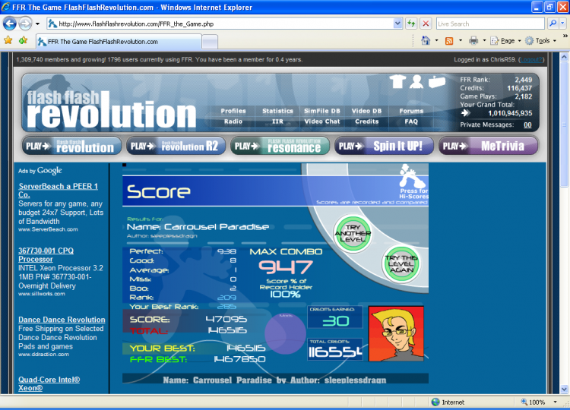The width and height of the screenshot is (570, 410).
Task: Open a new blank tab
Action: (210, 42)
